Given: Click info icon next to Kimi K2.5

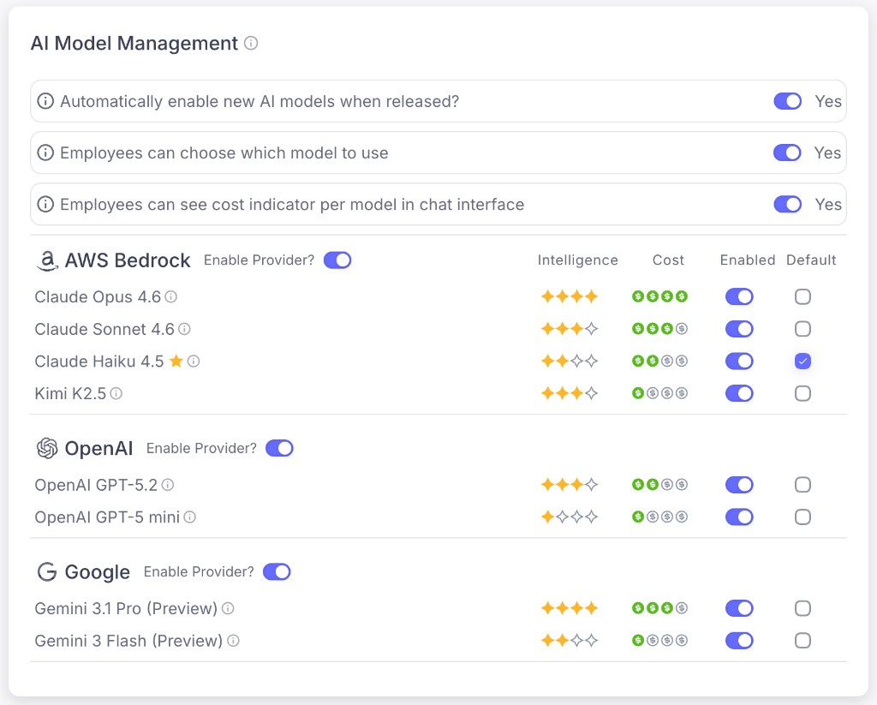Looking at the screenshot, I should 116,394.
